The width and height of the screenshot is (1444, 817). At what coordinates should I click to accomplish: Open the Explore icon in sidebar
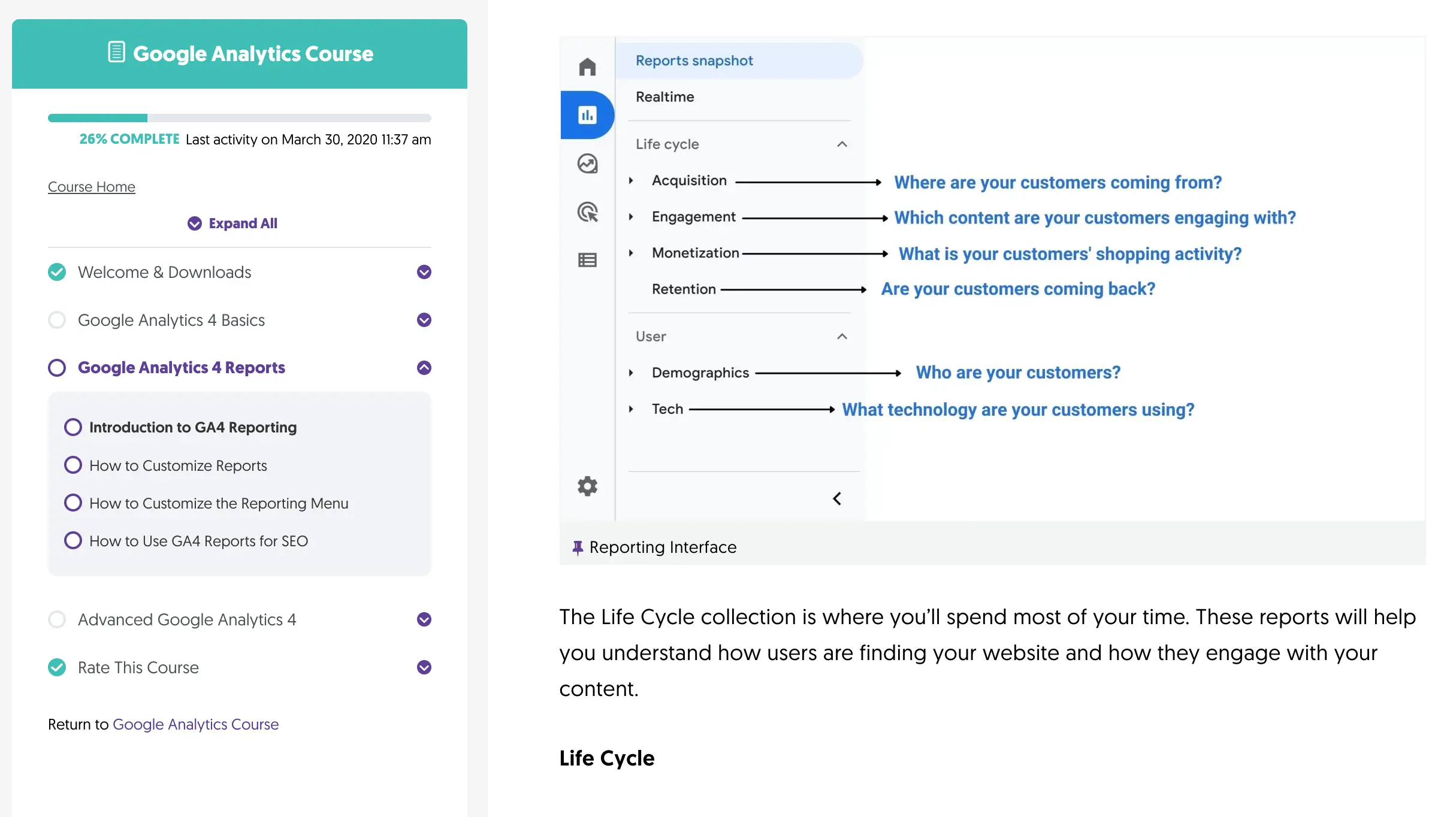[x=587, y=164]
